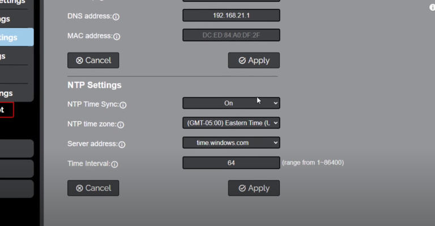Click info icon next to Time Interval

[x=114, y=164]
